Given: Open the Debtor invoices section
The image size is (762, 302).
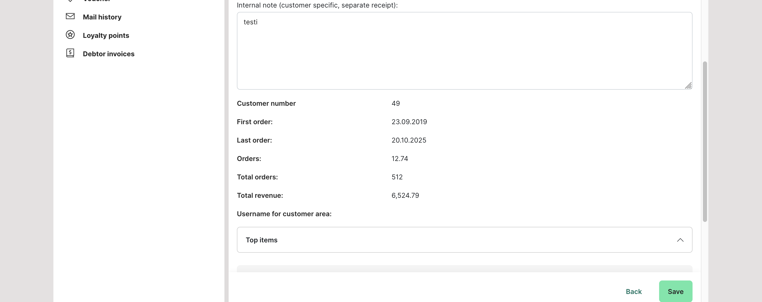Looking at the screenshot, I should tap(109, 54).
